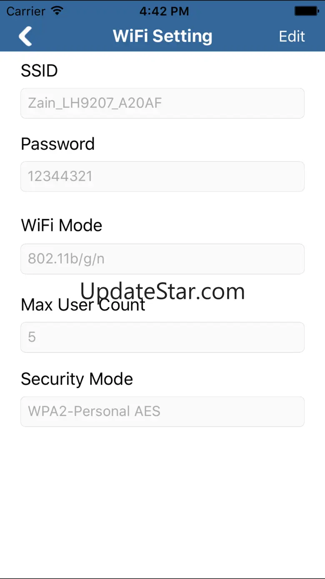Click the Security Mode label
The height and width of the screenshot is (579, 325).
click(77, 379)
